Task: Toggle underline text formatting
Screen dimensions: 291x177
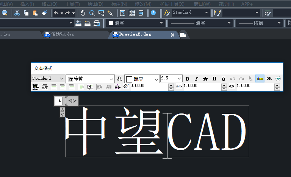Action: pyautogui.click(x=214, y=79)
